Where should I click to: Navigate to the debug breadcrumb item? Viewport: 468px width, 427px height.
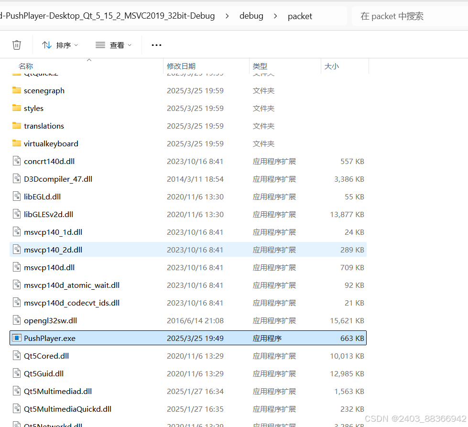[x=251, y=16]
